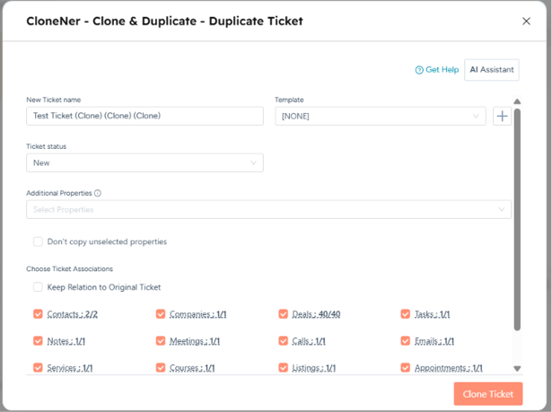Click the Contacts : 2/2 label link

pos(73,314)
